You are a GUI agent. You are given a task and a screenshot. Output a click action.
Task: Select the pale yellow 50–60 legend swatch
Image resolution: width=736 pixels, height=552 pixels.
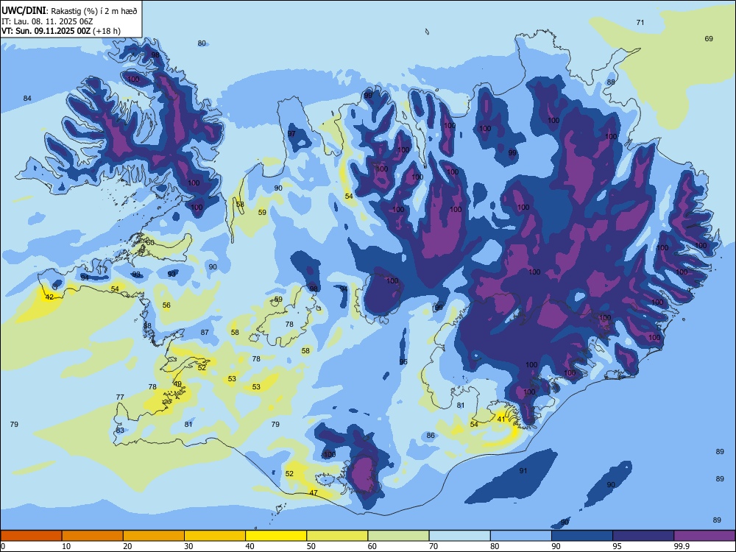pos(337,536)
